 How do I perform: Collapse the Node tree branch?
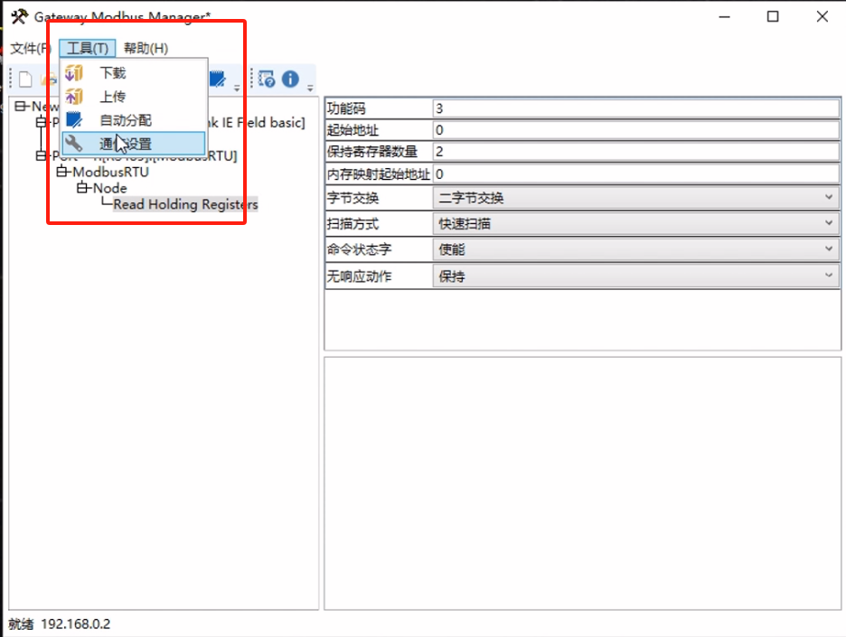(80, 188)
